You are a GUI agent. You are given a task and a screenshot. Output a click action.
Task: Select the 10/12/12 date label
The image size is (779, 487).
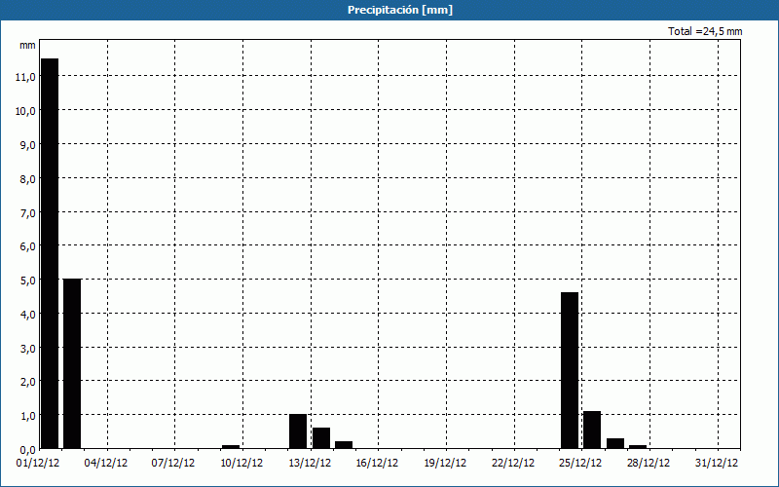tap(241, 464)
